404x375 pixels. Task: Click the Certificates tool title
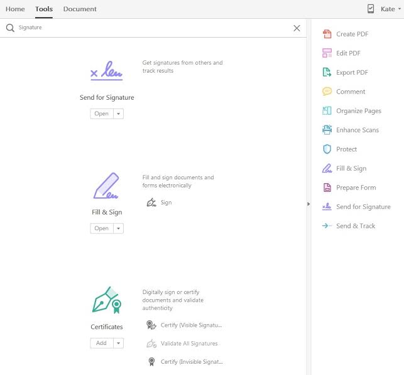coord(107,327)
